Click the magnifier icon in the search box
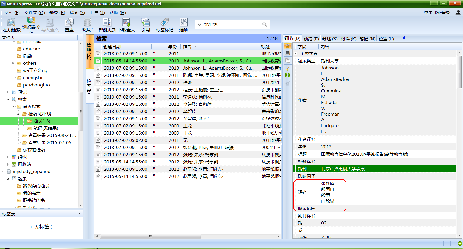This screenshot has width=463, height=249. (x=264, y=24)
